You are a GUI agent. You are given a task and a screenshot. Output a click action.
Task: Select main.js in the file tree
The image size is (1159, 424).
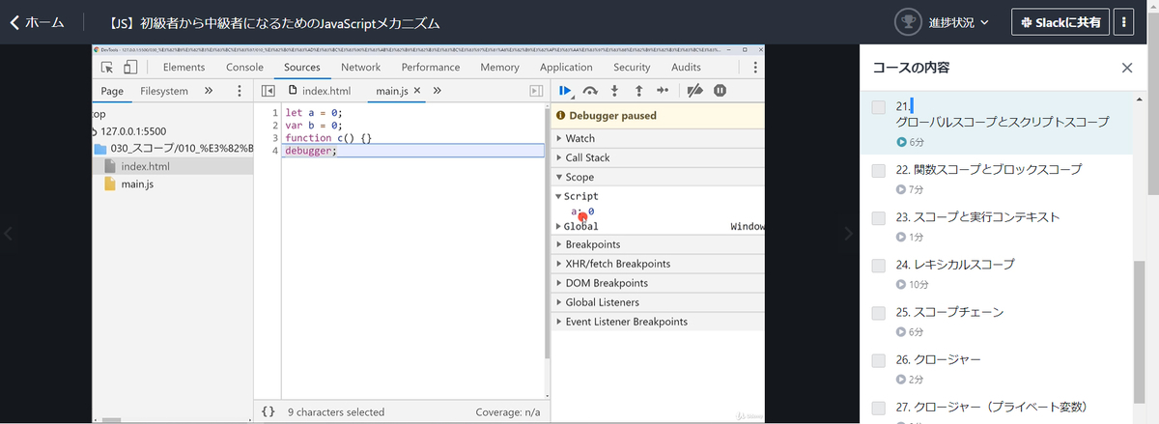point(136,184)
